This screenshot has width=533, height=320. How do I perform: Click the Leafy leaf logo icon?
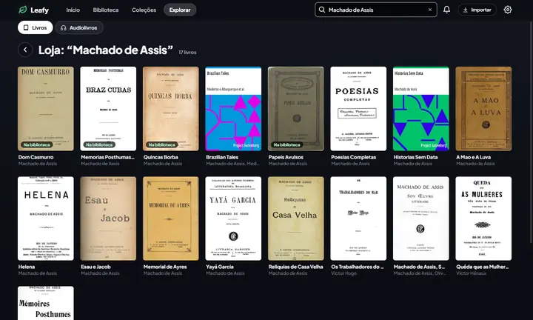tap(23, 10)
